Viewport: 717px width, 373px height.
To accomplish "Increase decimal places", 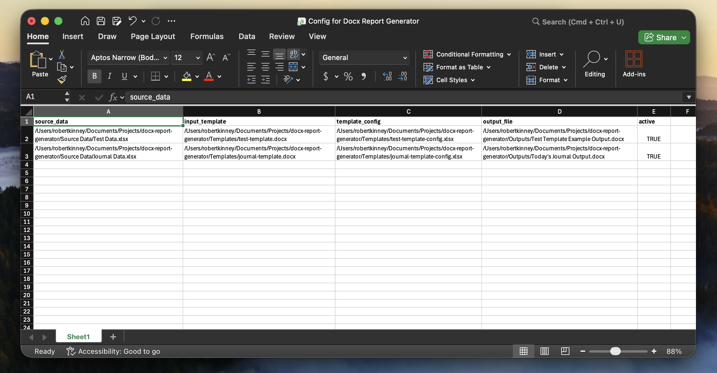I will (387, 76).
